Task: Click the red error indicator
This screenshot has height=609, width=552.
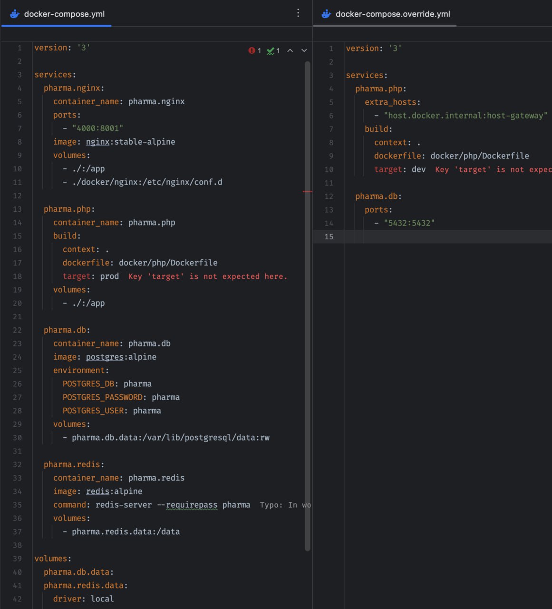Action: [x=255, y=50]
